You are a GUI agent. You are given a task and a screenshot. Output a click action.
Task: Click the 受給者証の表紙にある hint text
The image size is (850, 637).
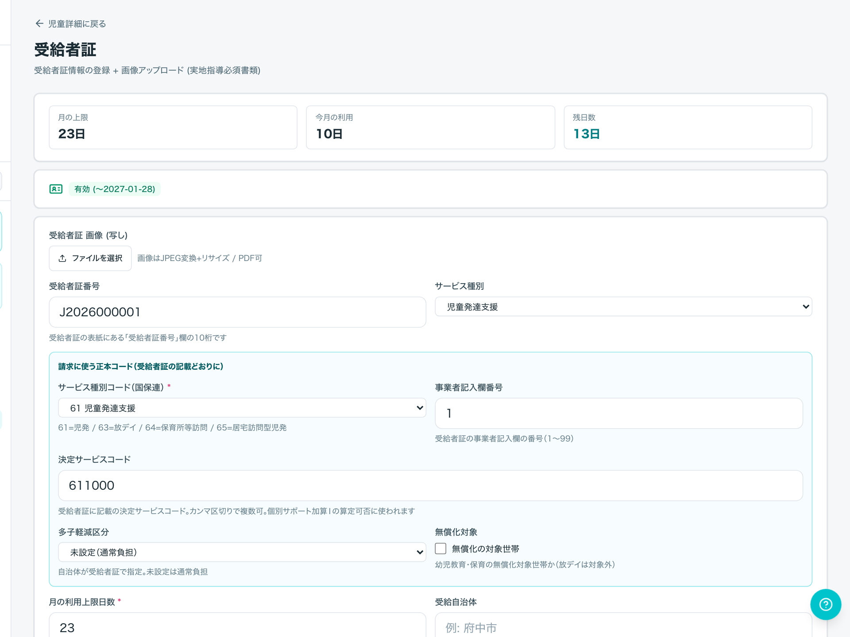138,338
